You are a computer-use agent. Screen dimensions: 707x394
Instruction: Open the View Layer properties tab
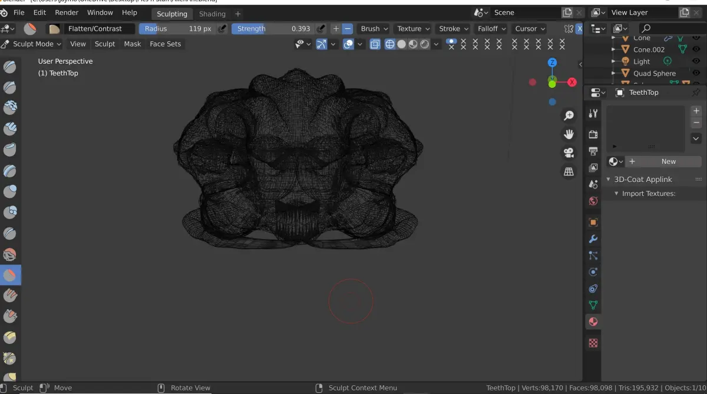coord(593,168)
